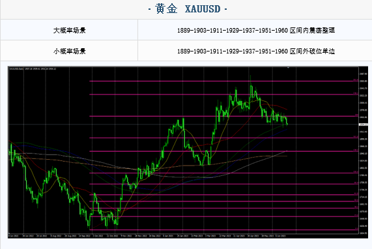Click the 区间外破位单边 price levels text
The image size is (372, 249).
pyautogui.click(x=256, y=51)
